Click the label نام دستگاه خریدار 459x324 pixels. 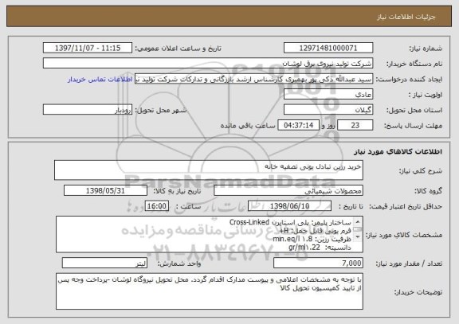[x=414, y=64]
